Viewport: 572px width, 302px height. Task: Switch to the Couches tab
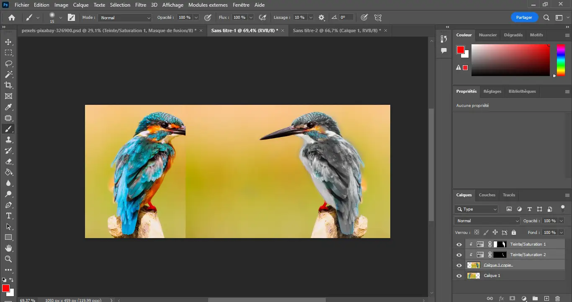point(487,195)
